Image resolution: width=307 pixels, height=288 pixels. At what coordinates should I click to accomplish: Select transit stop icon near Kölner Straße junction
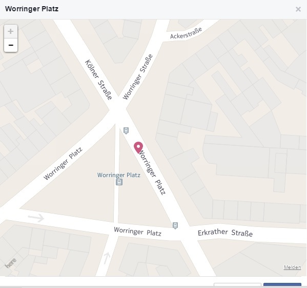point(126,130)
